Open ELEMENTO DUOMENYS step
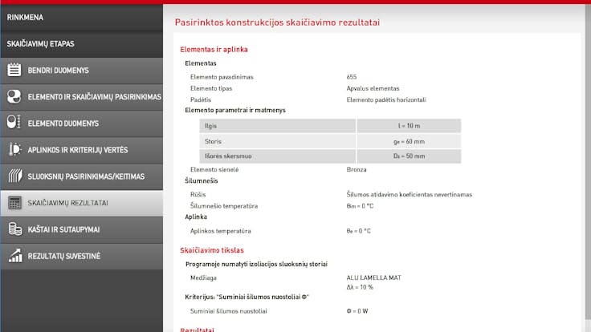This screenshot has height=332, width=591. pos(81,123)
